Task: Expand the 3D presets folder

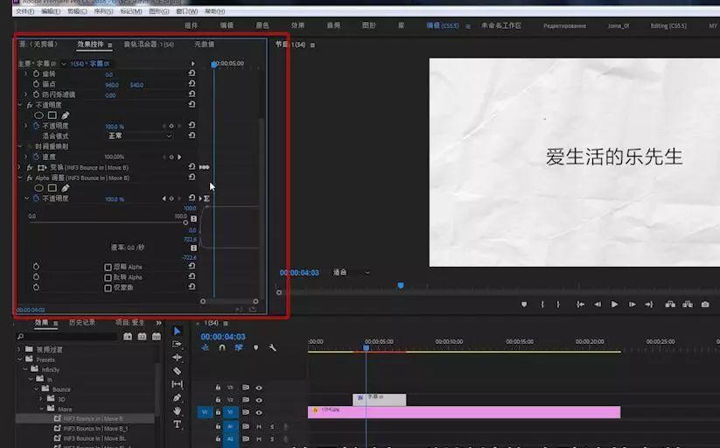Action: tap(40, 399)
